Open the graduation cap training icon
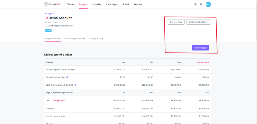 pos(195,4)
